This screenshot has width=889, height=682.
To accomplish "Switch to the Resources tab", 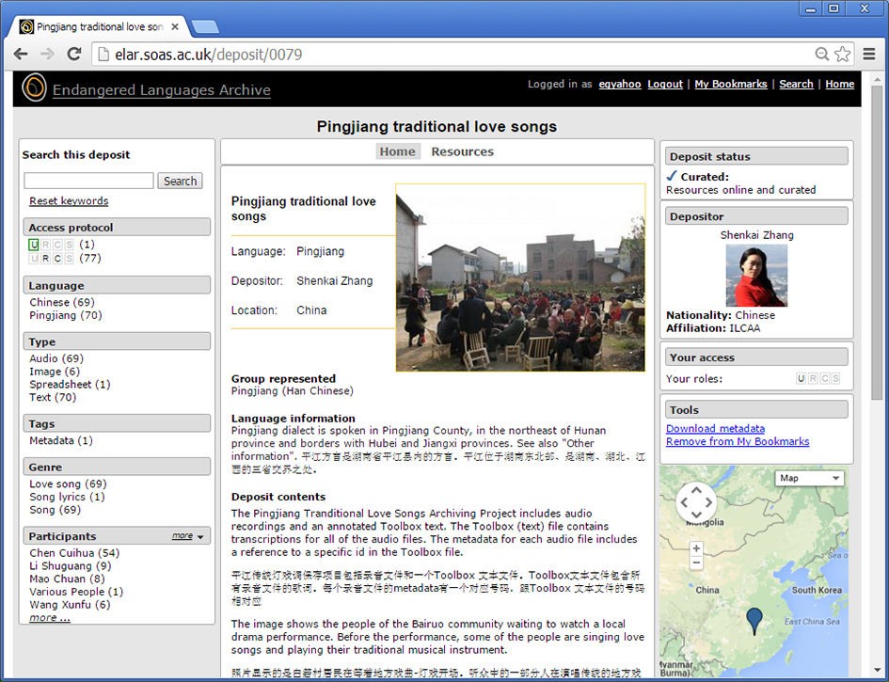I will coord(462,151).
